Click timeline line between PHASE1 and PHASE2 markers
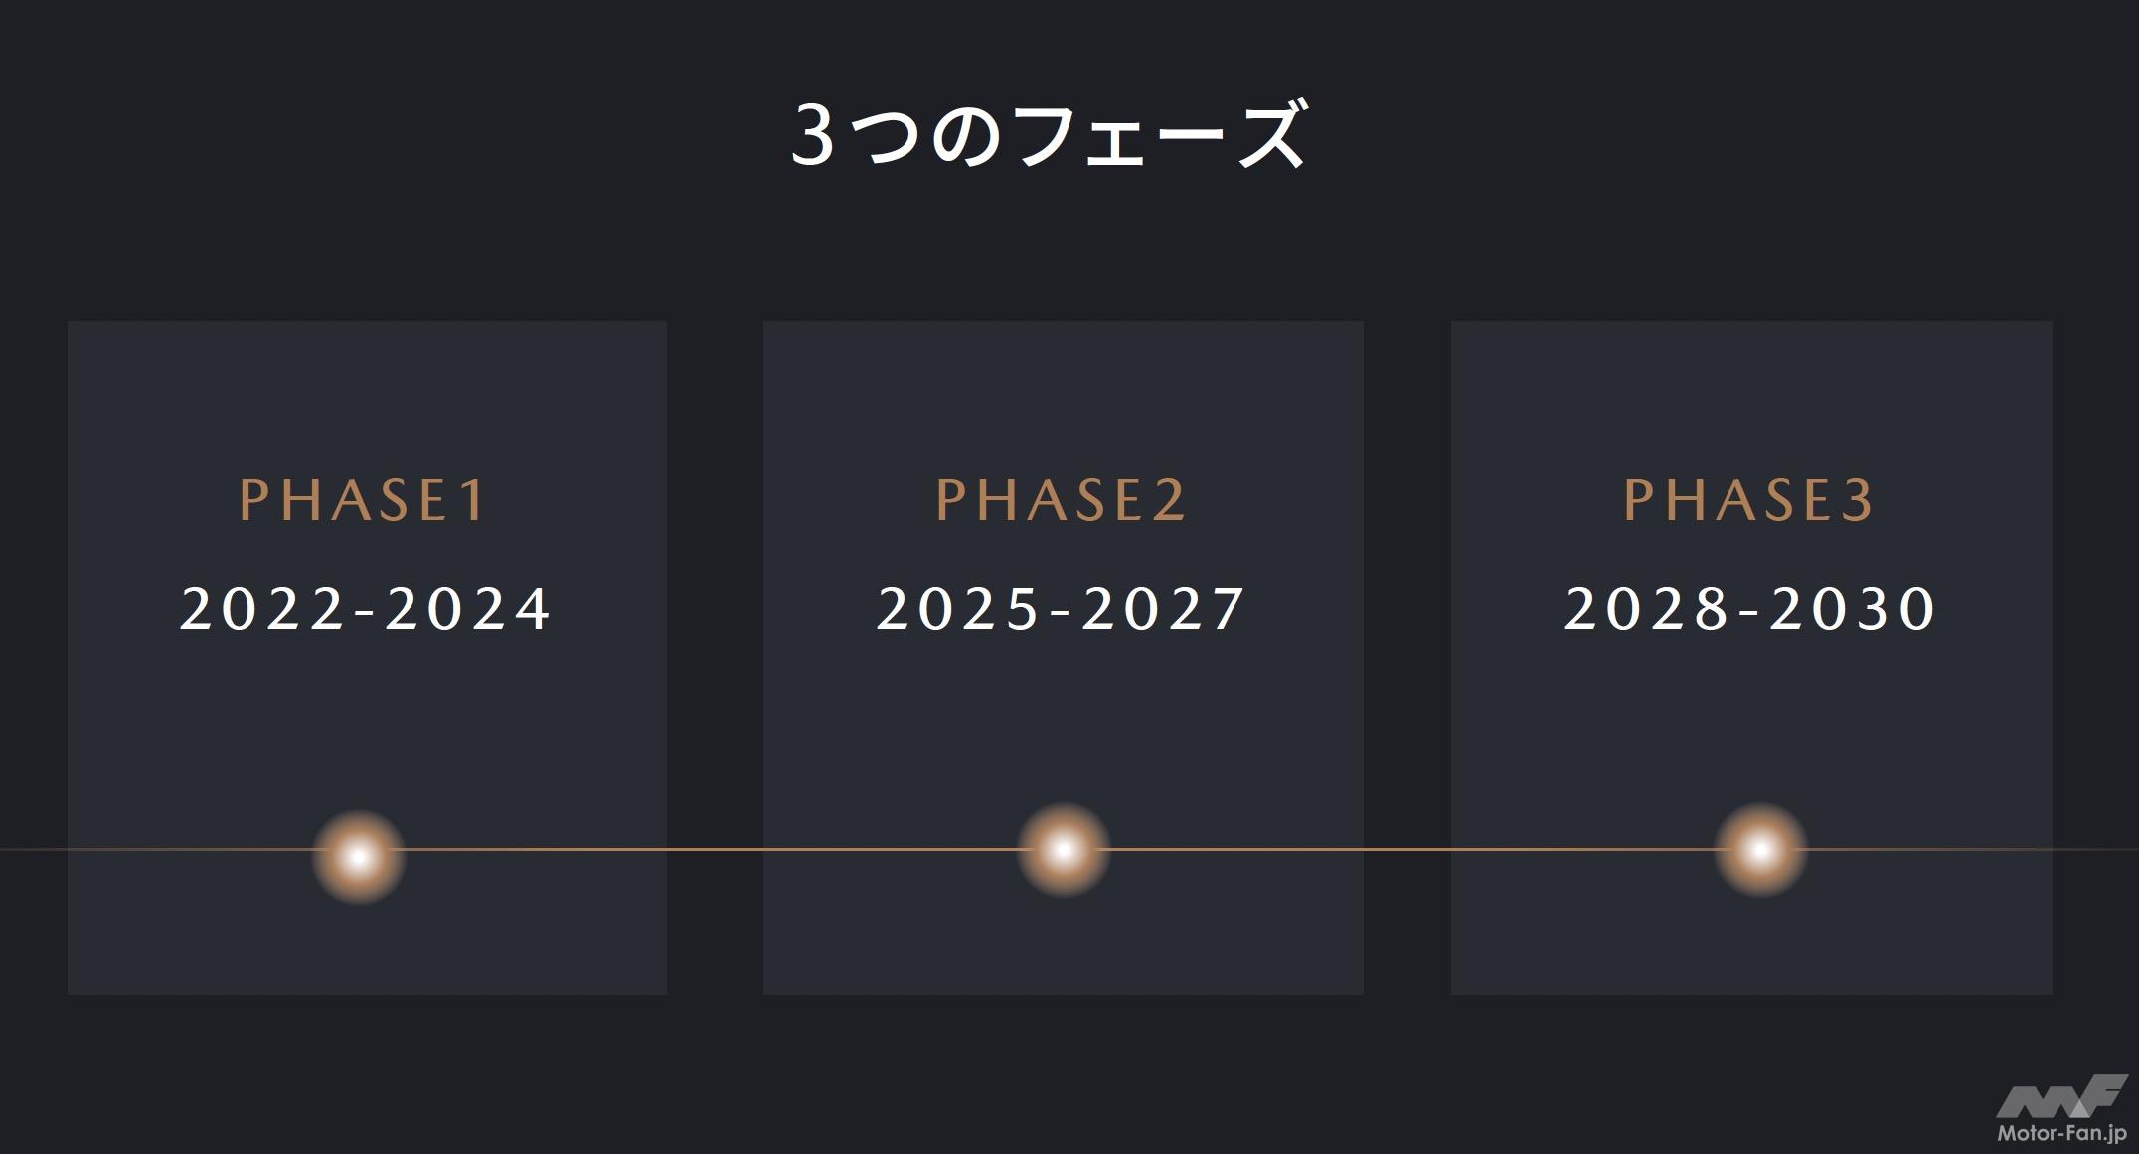2139x1154 pixels. coord(711,850)
